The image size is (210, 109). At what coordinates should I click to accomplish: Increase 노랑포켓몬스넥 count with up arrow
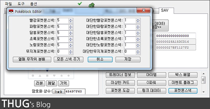click(71, 44)
